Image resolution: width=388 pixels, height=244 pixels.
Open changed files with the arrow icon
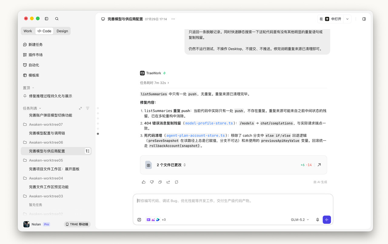pyautogui.click(x=319, y=165)
